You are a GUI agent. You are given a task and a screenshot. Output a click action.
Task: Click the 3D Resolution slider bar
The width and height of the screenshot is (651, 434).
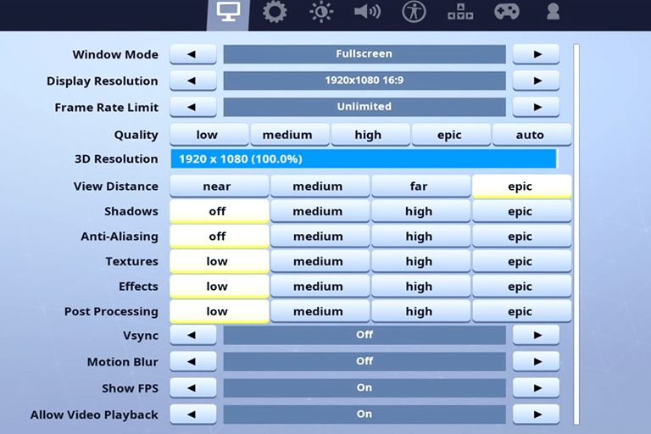(x=364, y=159)
